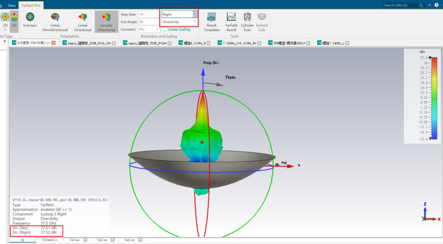Viewport: 443px width, 244px height.
Task: Open Farfield Cuts tool
Action: click(x=262, y=22)
